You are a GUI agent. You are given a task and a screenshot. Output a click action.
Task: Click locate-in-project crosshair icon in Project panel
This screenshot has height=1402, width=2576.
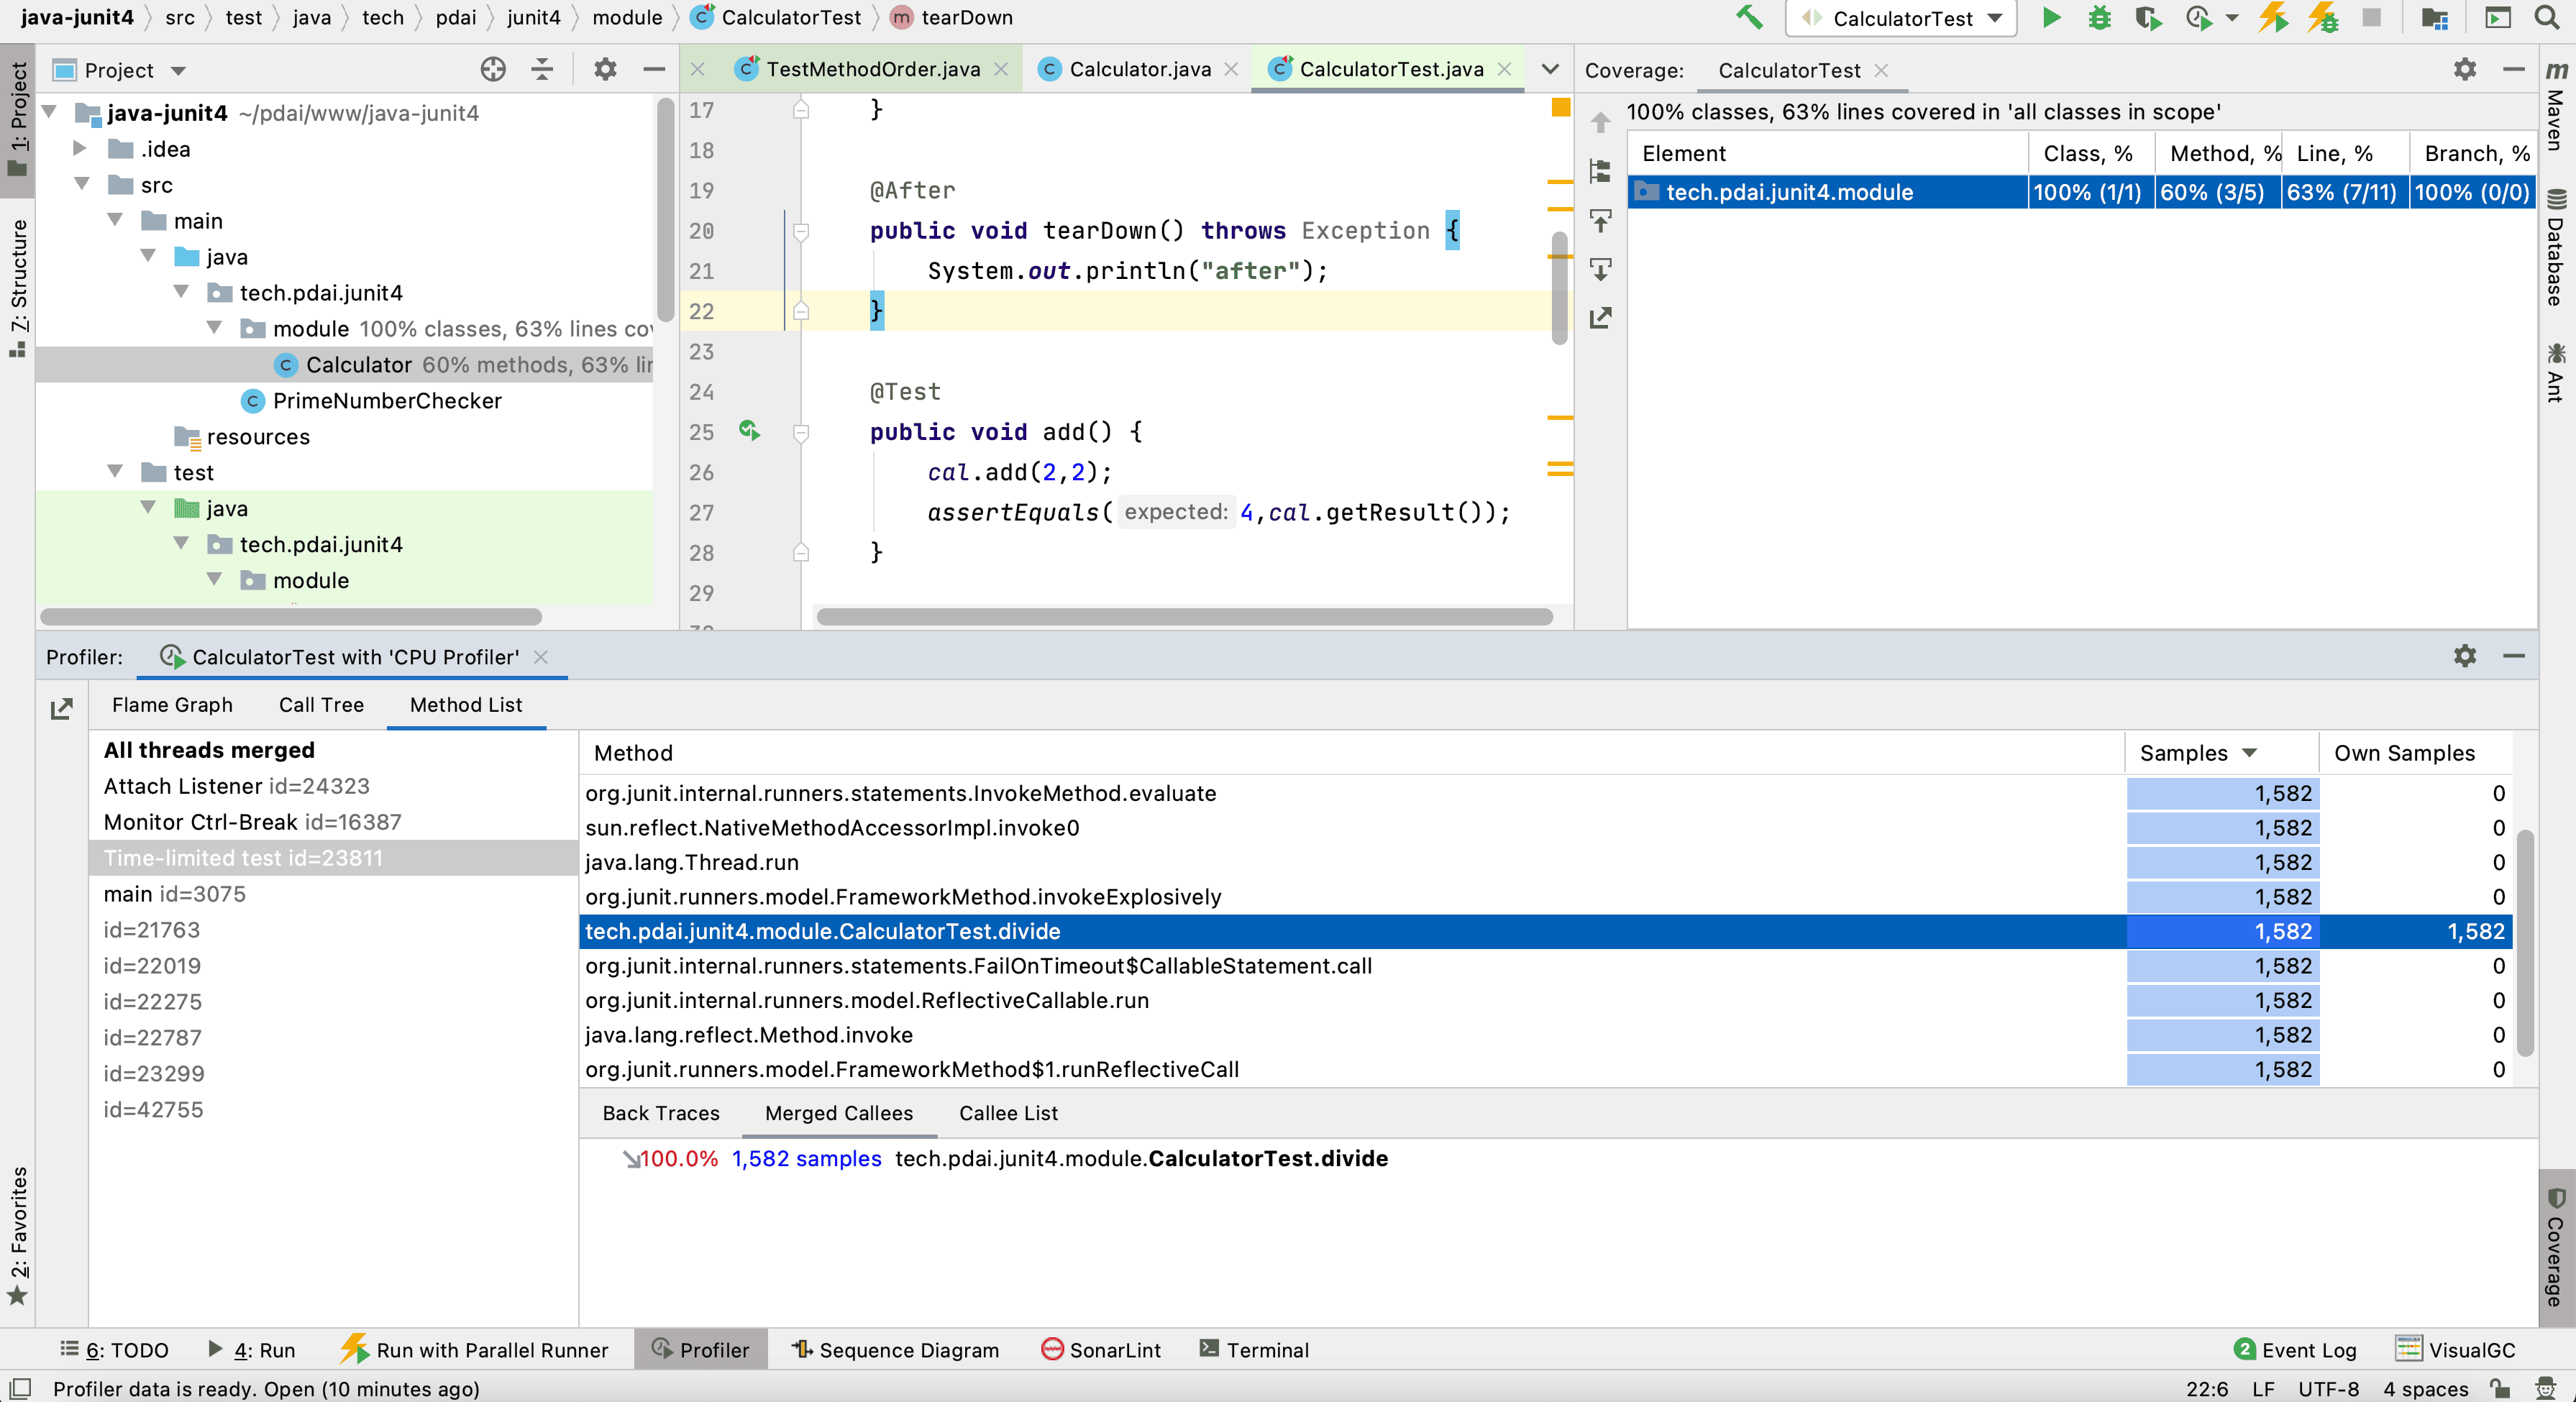[493, 69]
